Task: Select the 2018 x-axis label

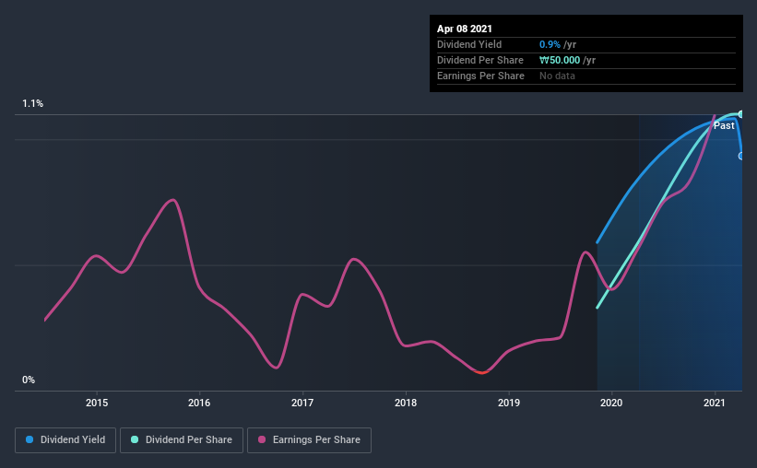Action: point(406,403)
